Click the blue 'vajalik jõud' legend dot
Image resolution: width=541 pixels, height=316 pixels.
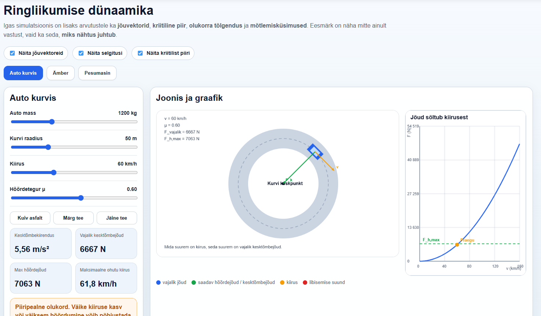[158, 283]
